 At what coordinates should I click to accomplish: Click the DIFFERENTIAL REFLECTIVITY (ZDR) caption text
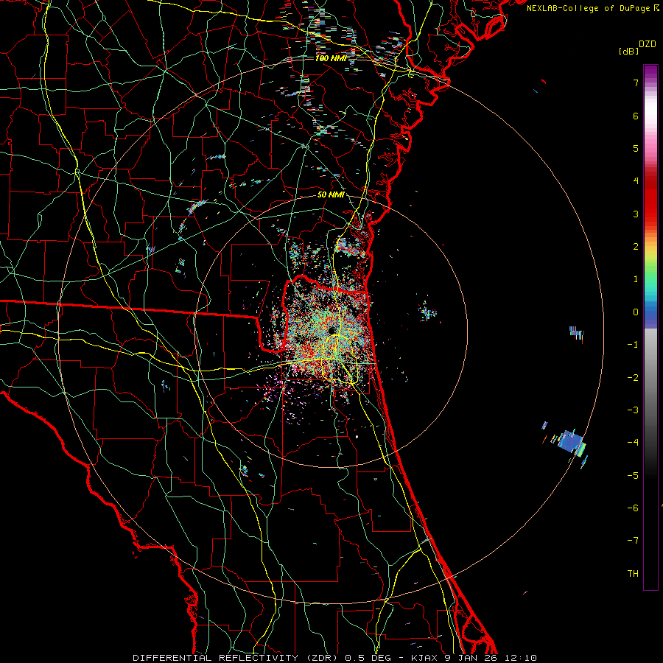[235, 658]
